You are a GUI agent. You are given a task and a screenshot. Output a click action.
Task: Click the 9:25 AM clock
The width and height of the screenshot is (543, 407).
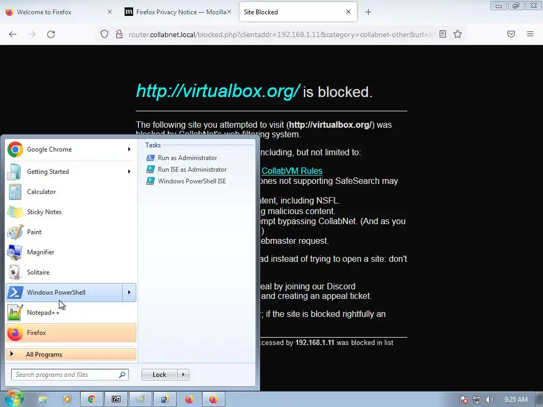(x=515, y=400)
